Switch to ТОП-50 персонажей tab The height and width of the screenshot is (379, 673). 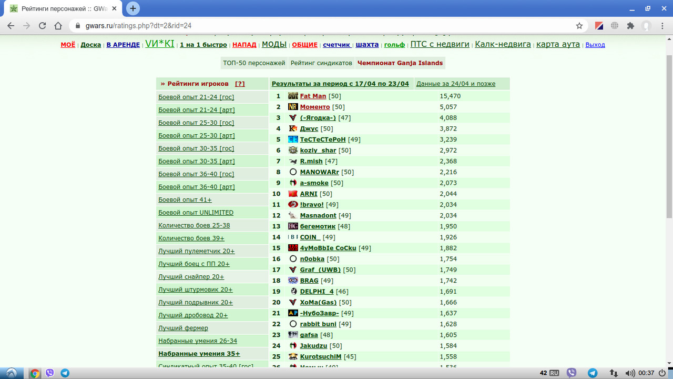coord(254,63)
